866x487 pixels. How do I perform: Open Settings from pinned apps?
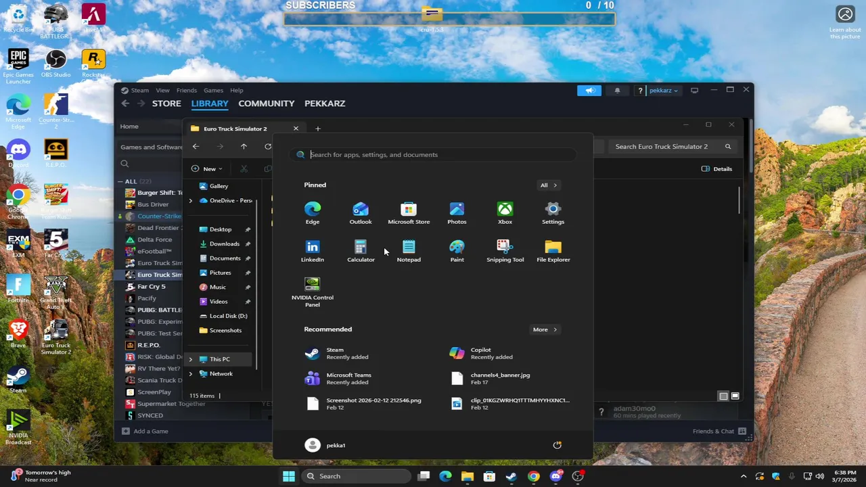point(553,213)
